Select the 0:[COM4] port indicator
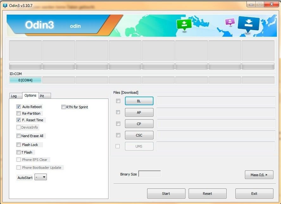 [25, 80]
